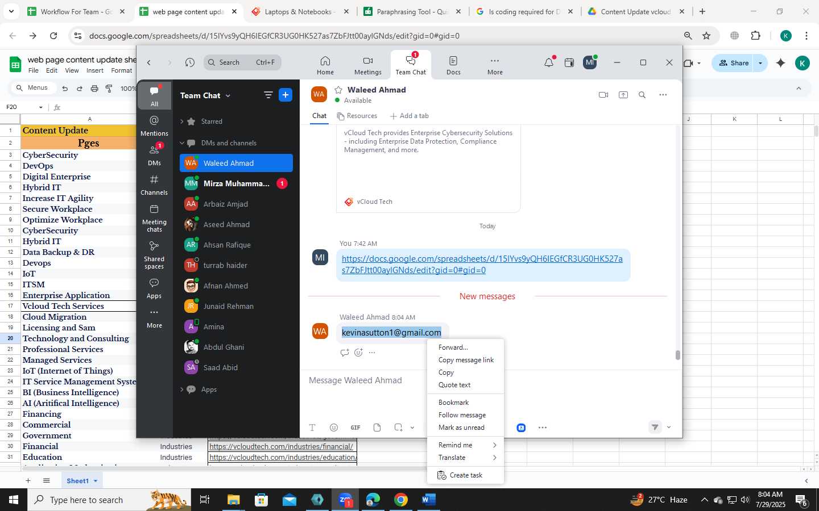This screenshot has width=819, height=511.
Task: Click the screenshot capture icon in composer
Action: pyautogui.click(x=399, y=428)
